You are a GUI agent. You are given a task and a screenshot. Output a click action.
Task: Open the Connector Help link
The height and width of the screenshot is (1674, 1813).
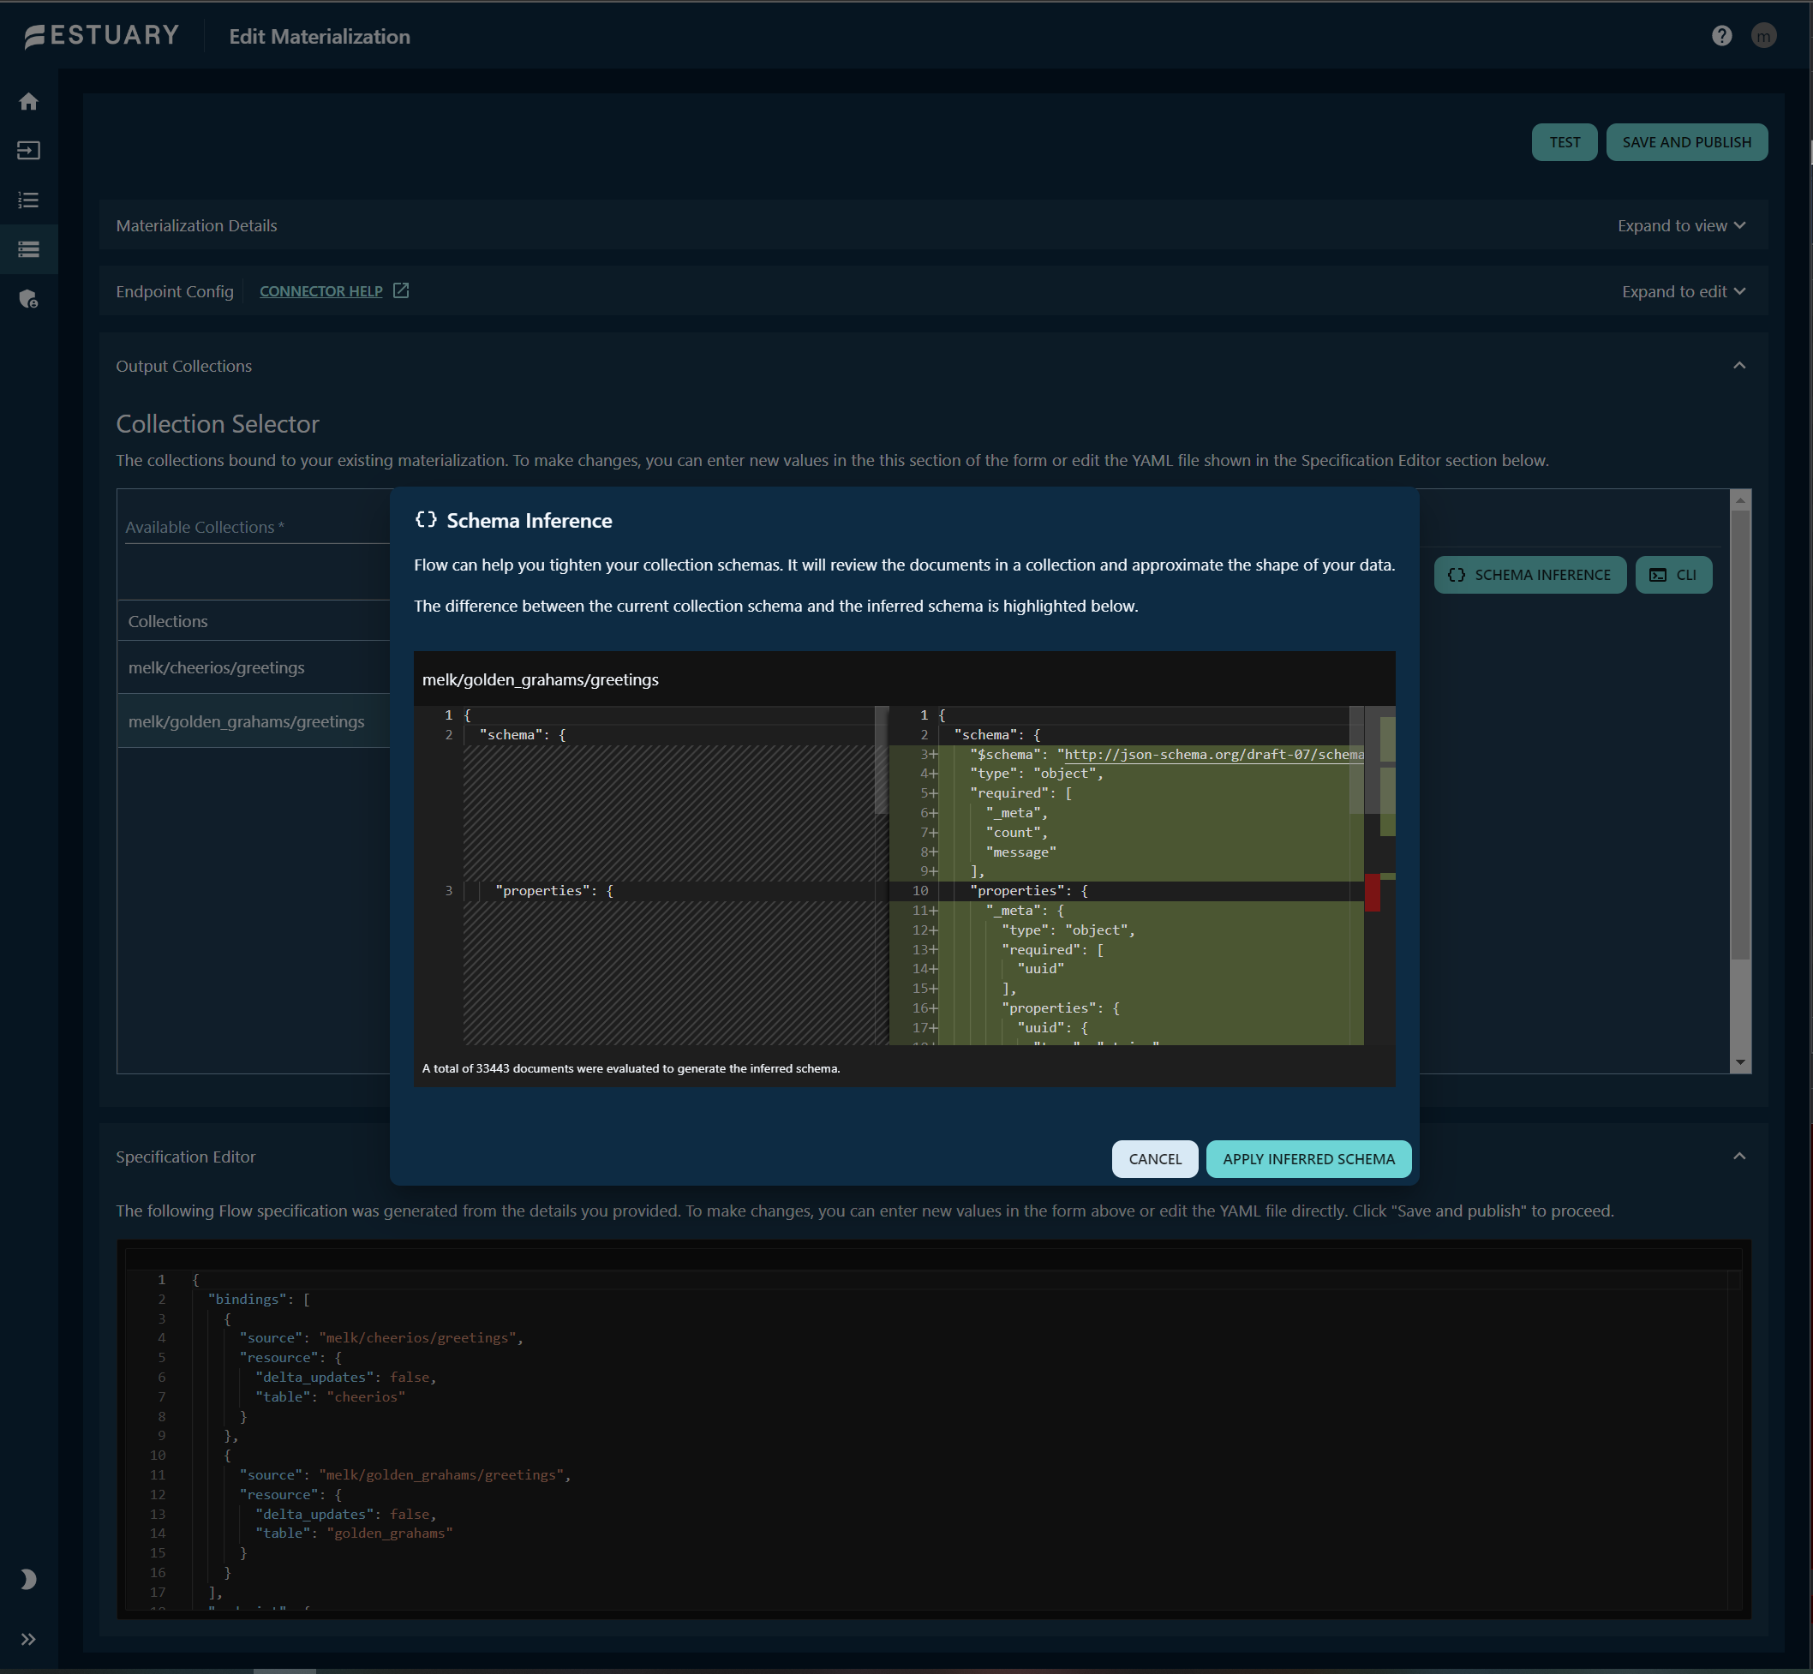click(320, 291)
